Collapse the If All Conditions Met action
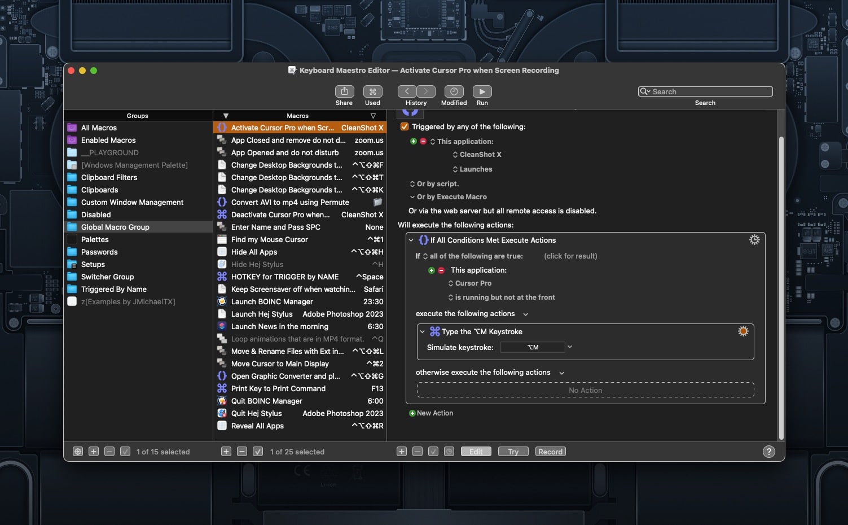Image resolution: width=848 pixels, height=525 pixels. (411, 240)
